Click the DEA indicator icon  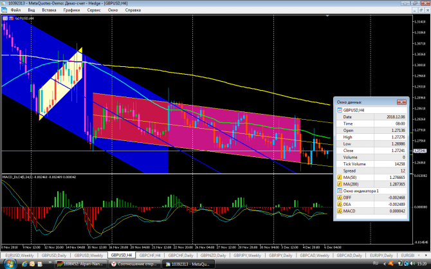click(x=340, y=205)
